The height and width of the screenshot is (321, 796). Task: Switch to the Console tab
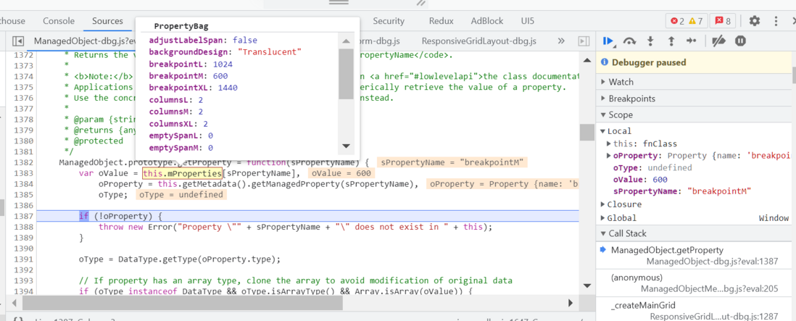click(59, 21)
